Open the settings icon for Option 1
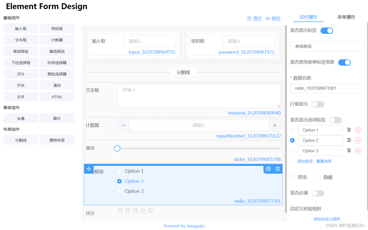The height and width of the screenshot is (230, 368). coord(349,130)
